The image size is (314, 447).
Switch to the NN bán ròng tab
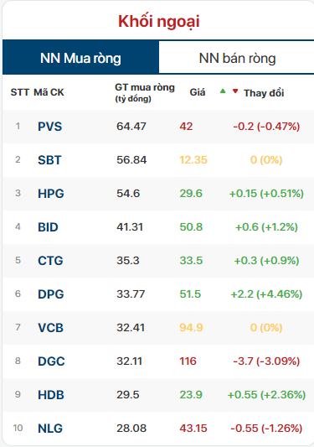point(237,58)
